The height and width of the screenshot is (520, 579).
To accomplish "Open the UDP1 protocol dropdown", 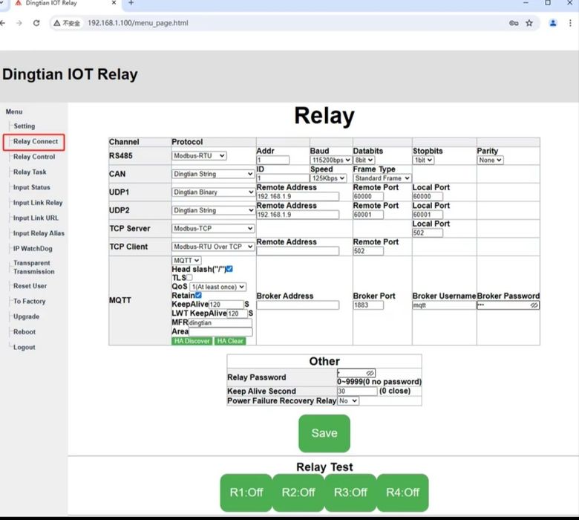I will pos(213,192).
